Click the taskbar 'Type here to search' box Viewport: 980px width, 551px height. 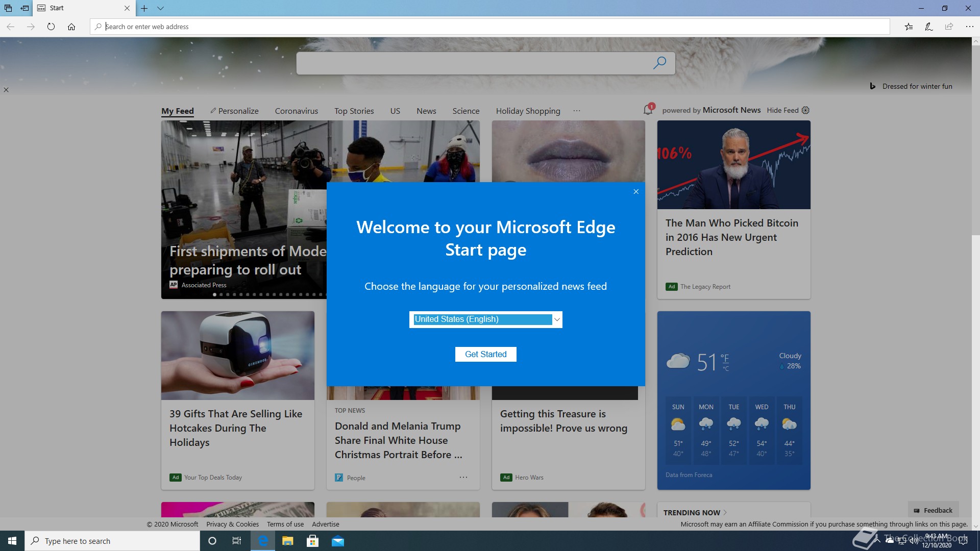112,541
